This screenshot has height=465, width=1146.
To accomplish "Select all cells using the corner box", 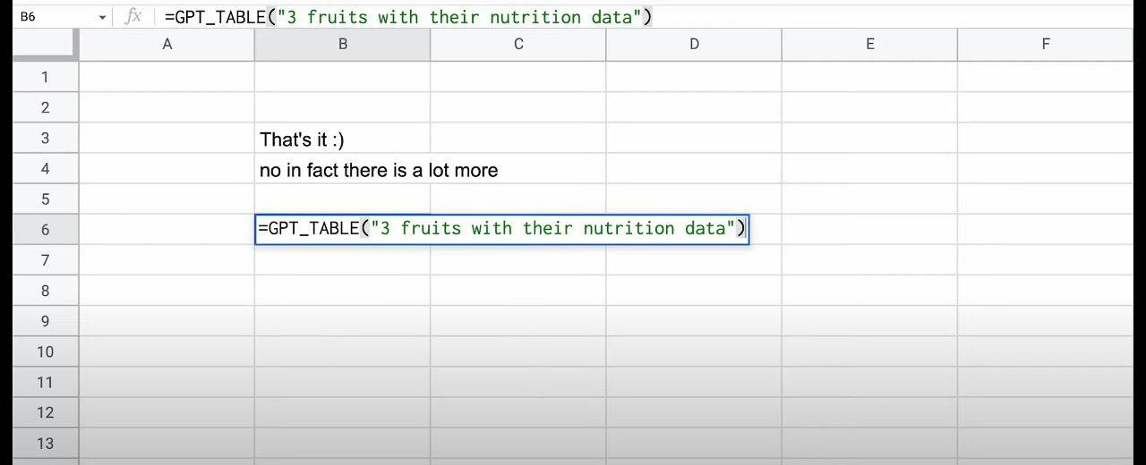I will tap(45, 45).
